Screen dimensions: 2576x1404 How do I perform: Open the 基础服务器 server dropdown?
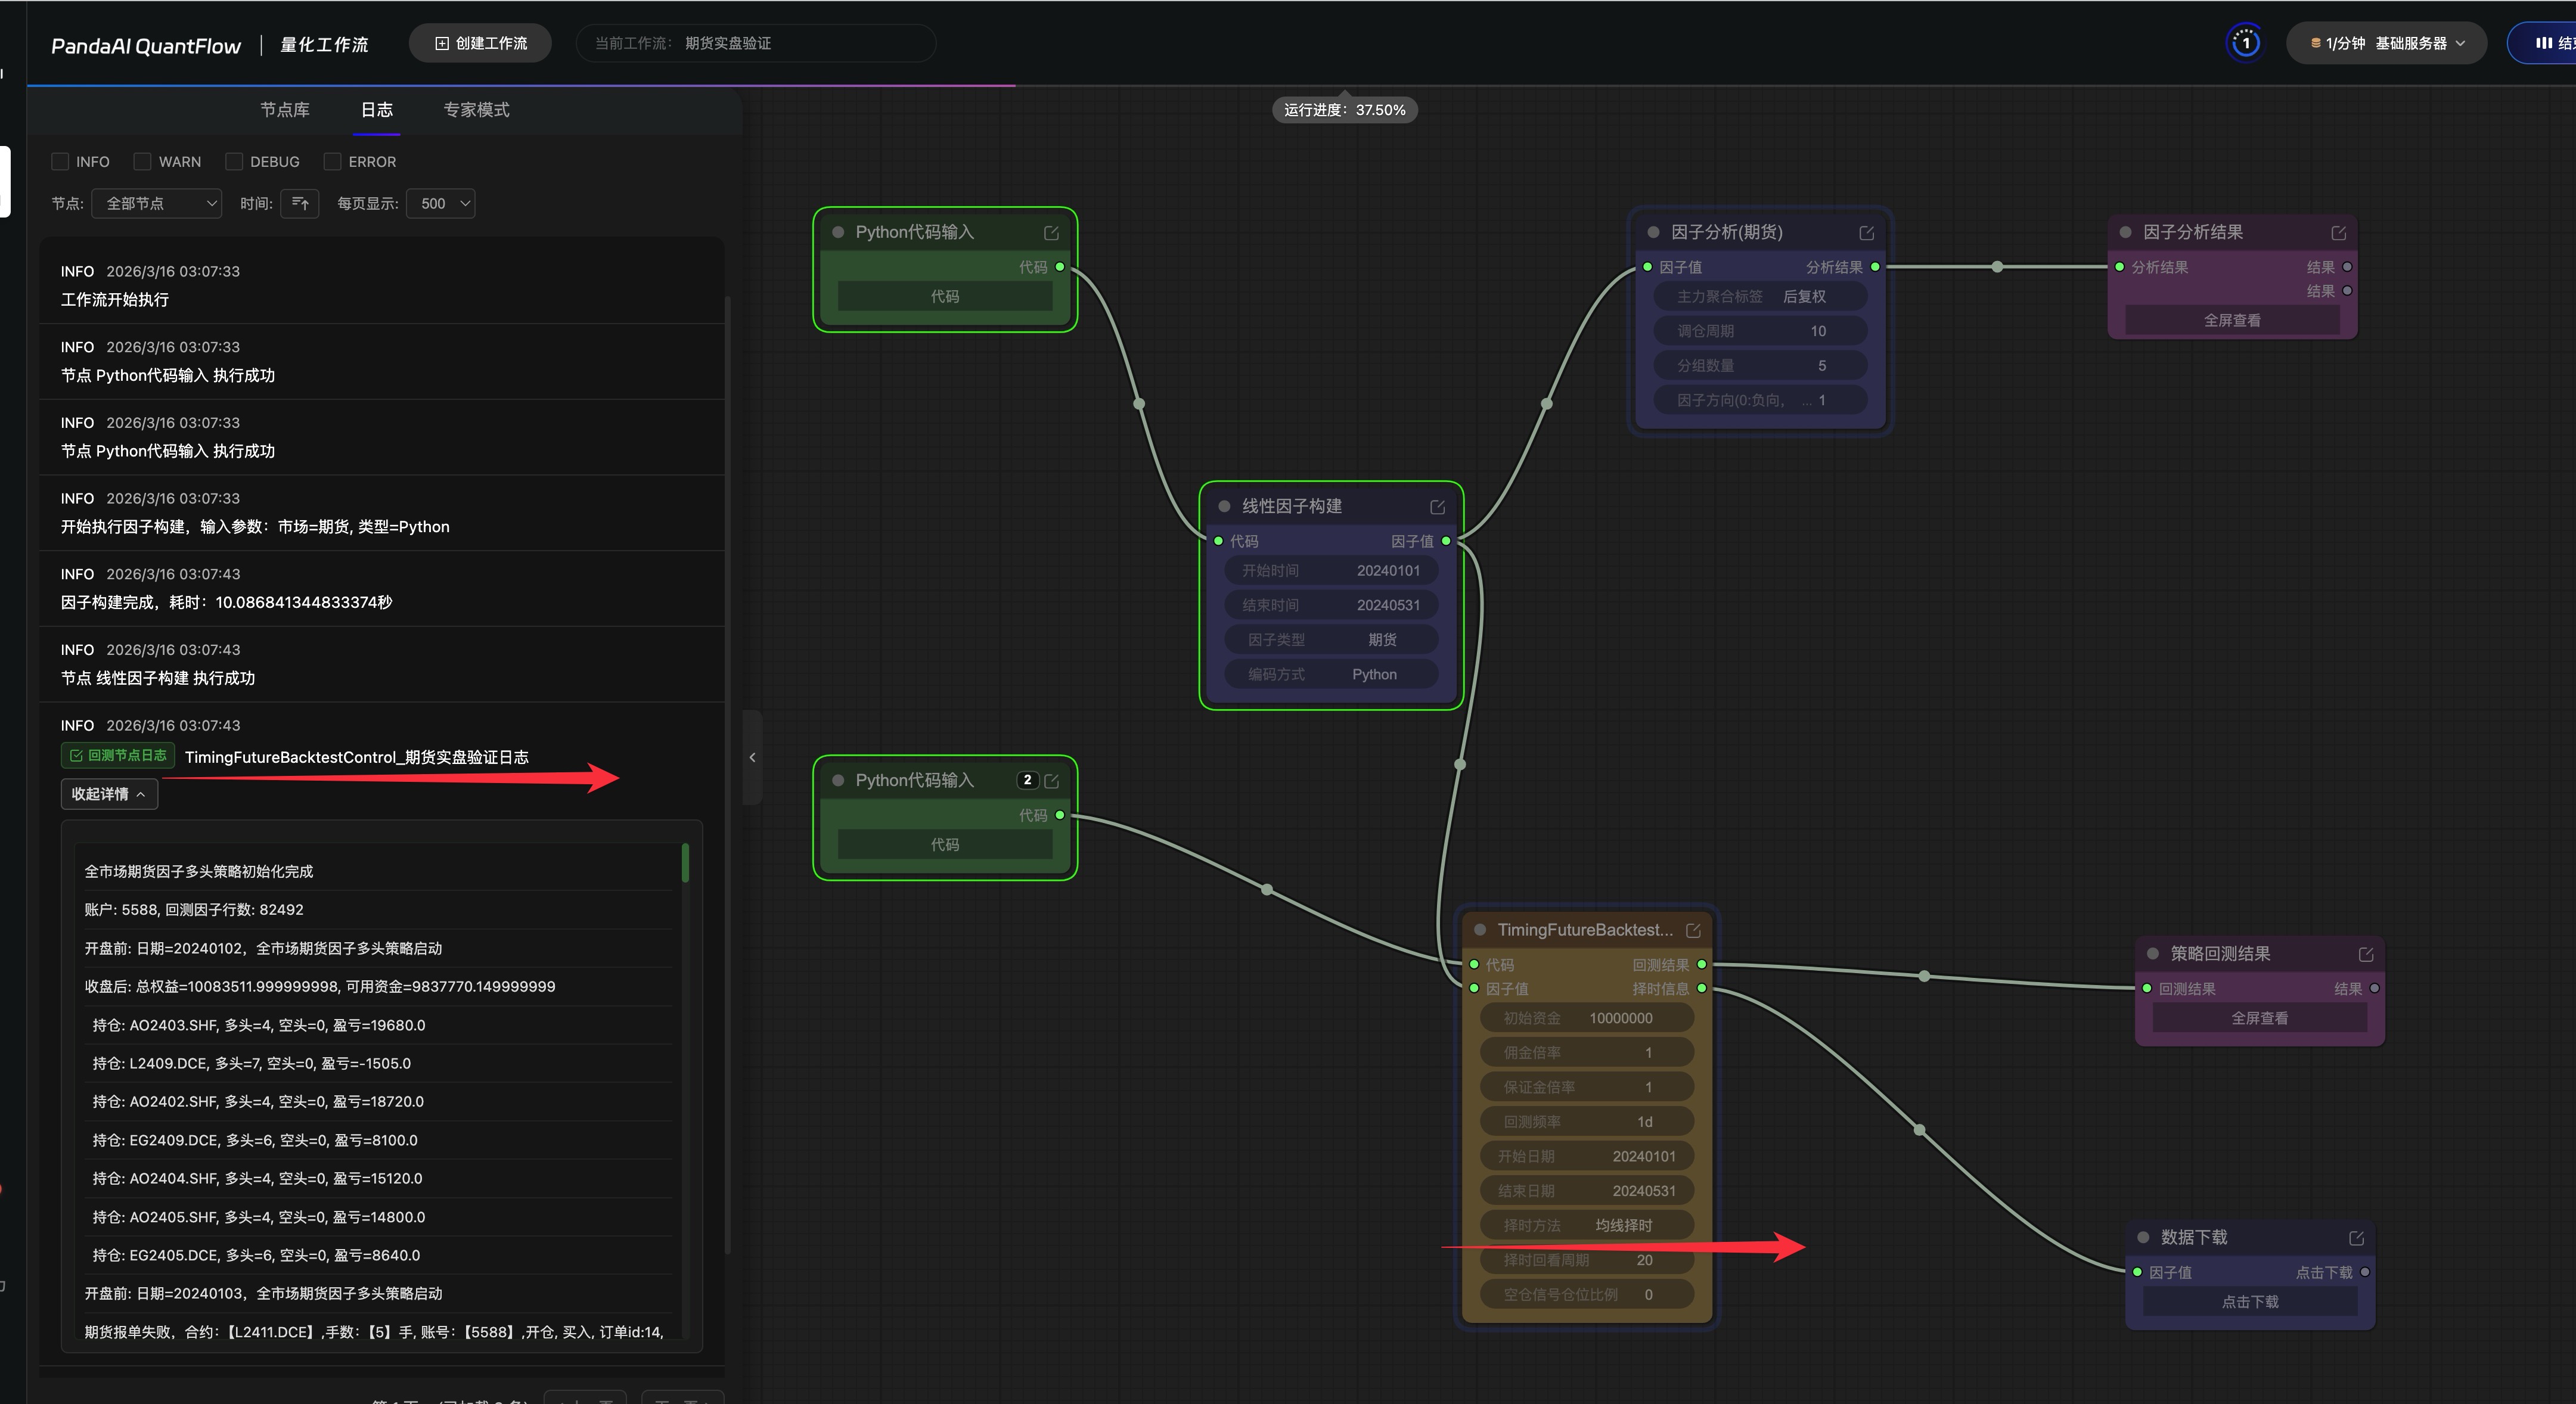pos(2386,43)
